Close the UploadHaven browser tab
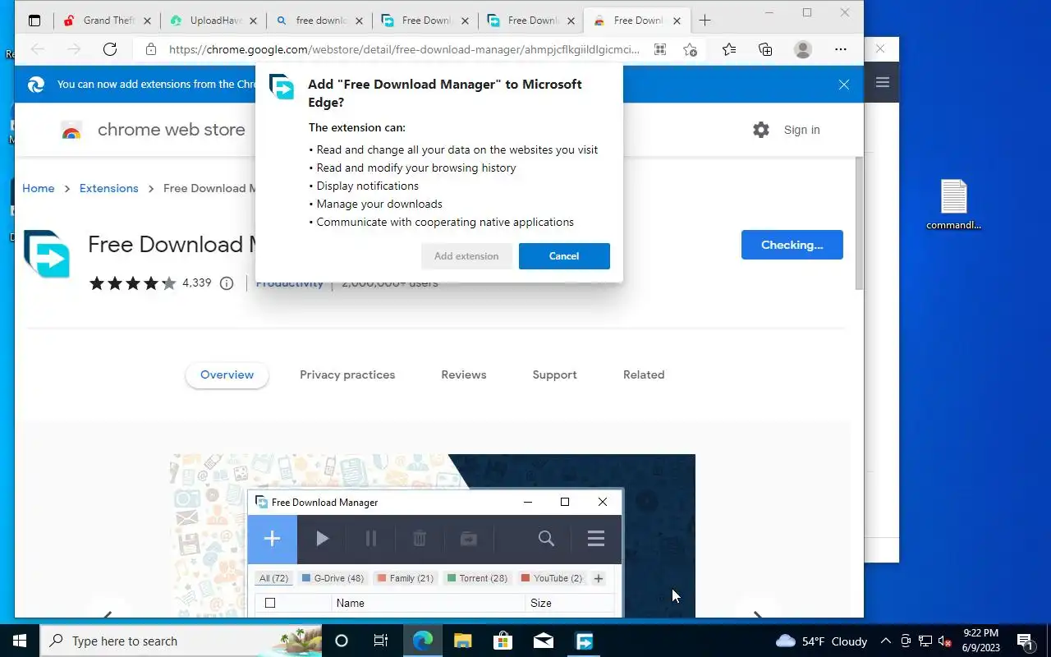The height and width of the screenshot is (657, 1051). [x=253, y=21]
